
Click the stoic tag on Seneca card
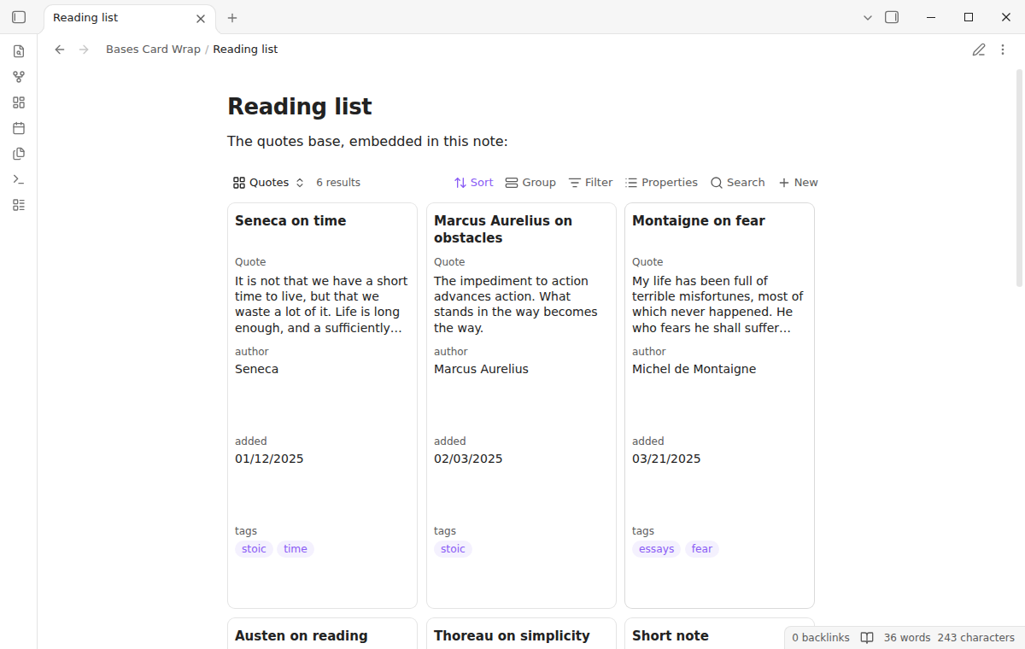point(254,549)
